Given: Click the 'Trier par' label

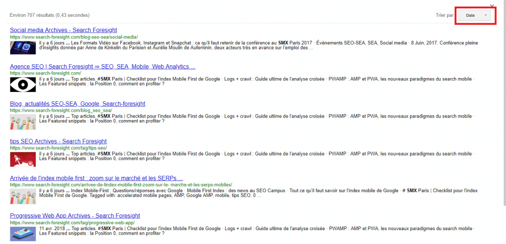Looking at the screenshot, I should 445,15.
